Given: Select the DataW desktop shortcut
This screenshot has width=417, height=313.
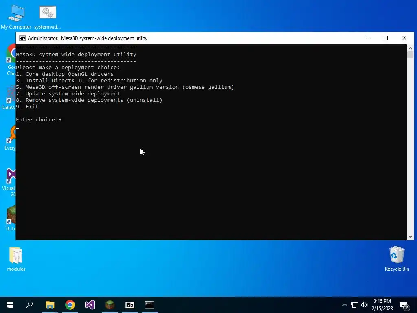Looking at the screenshot, I should tap(9, 97).
